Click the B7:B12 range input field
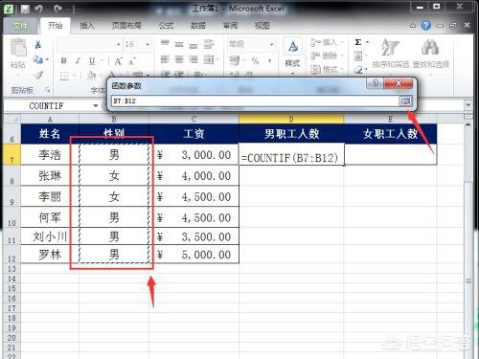This screenshot has height=359, width=479. pos(255,101)
